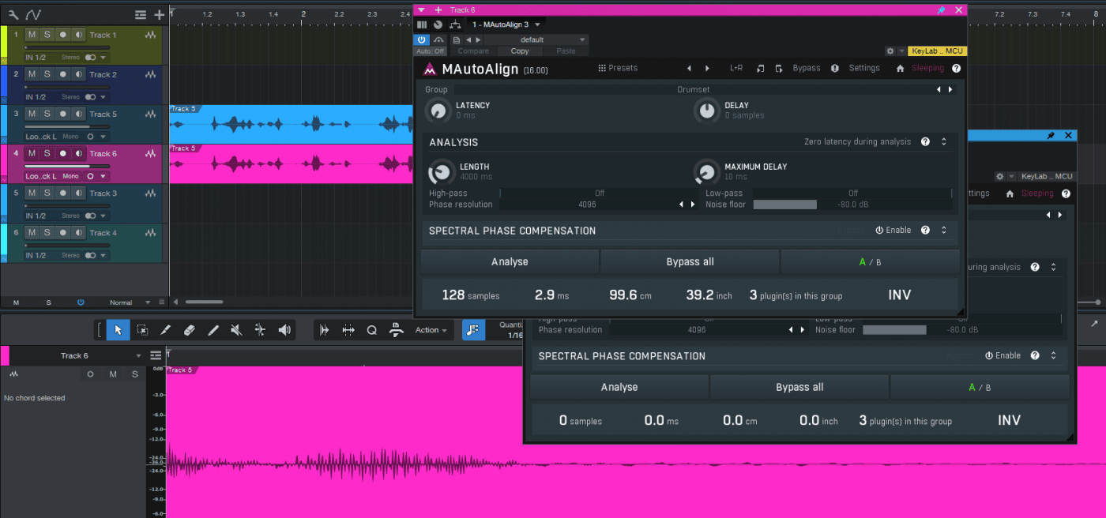Click the Analyse button

point(510,261)
